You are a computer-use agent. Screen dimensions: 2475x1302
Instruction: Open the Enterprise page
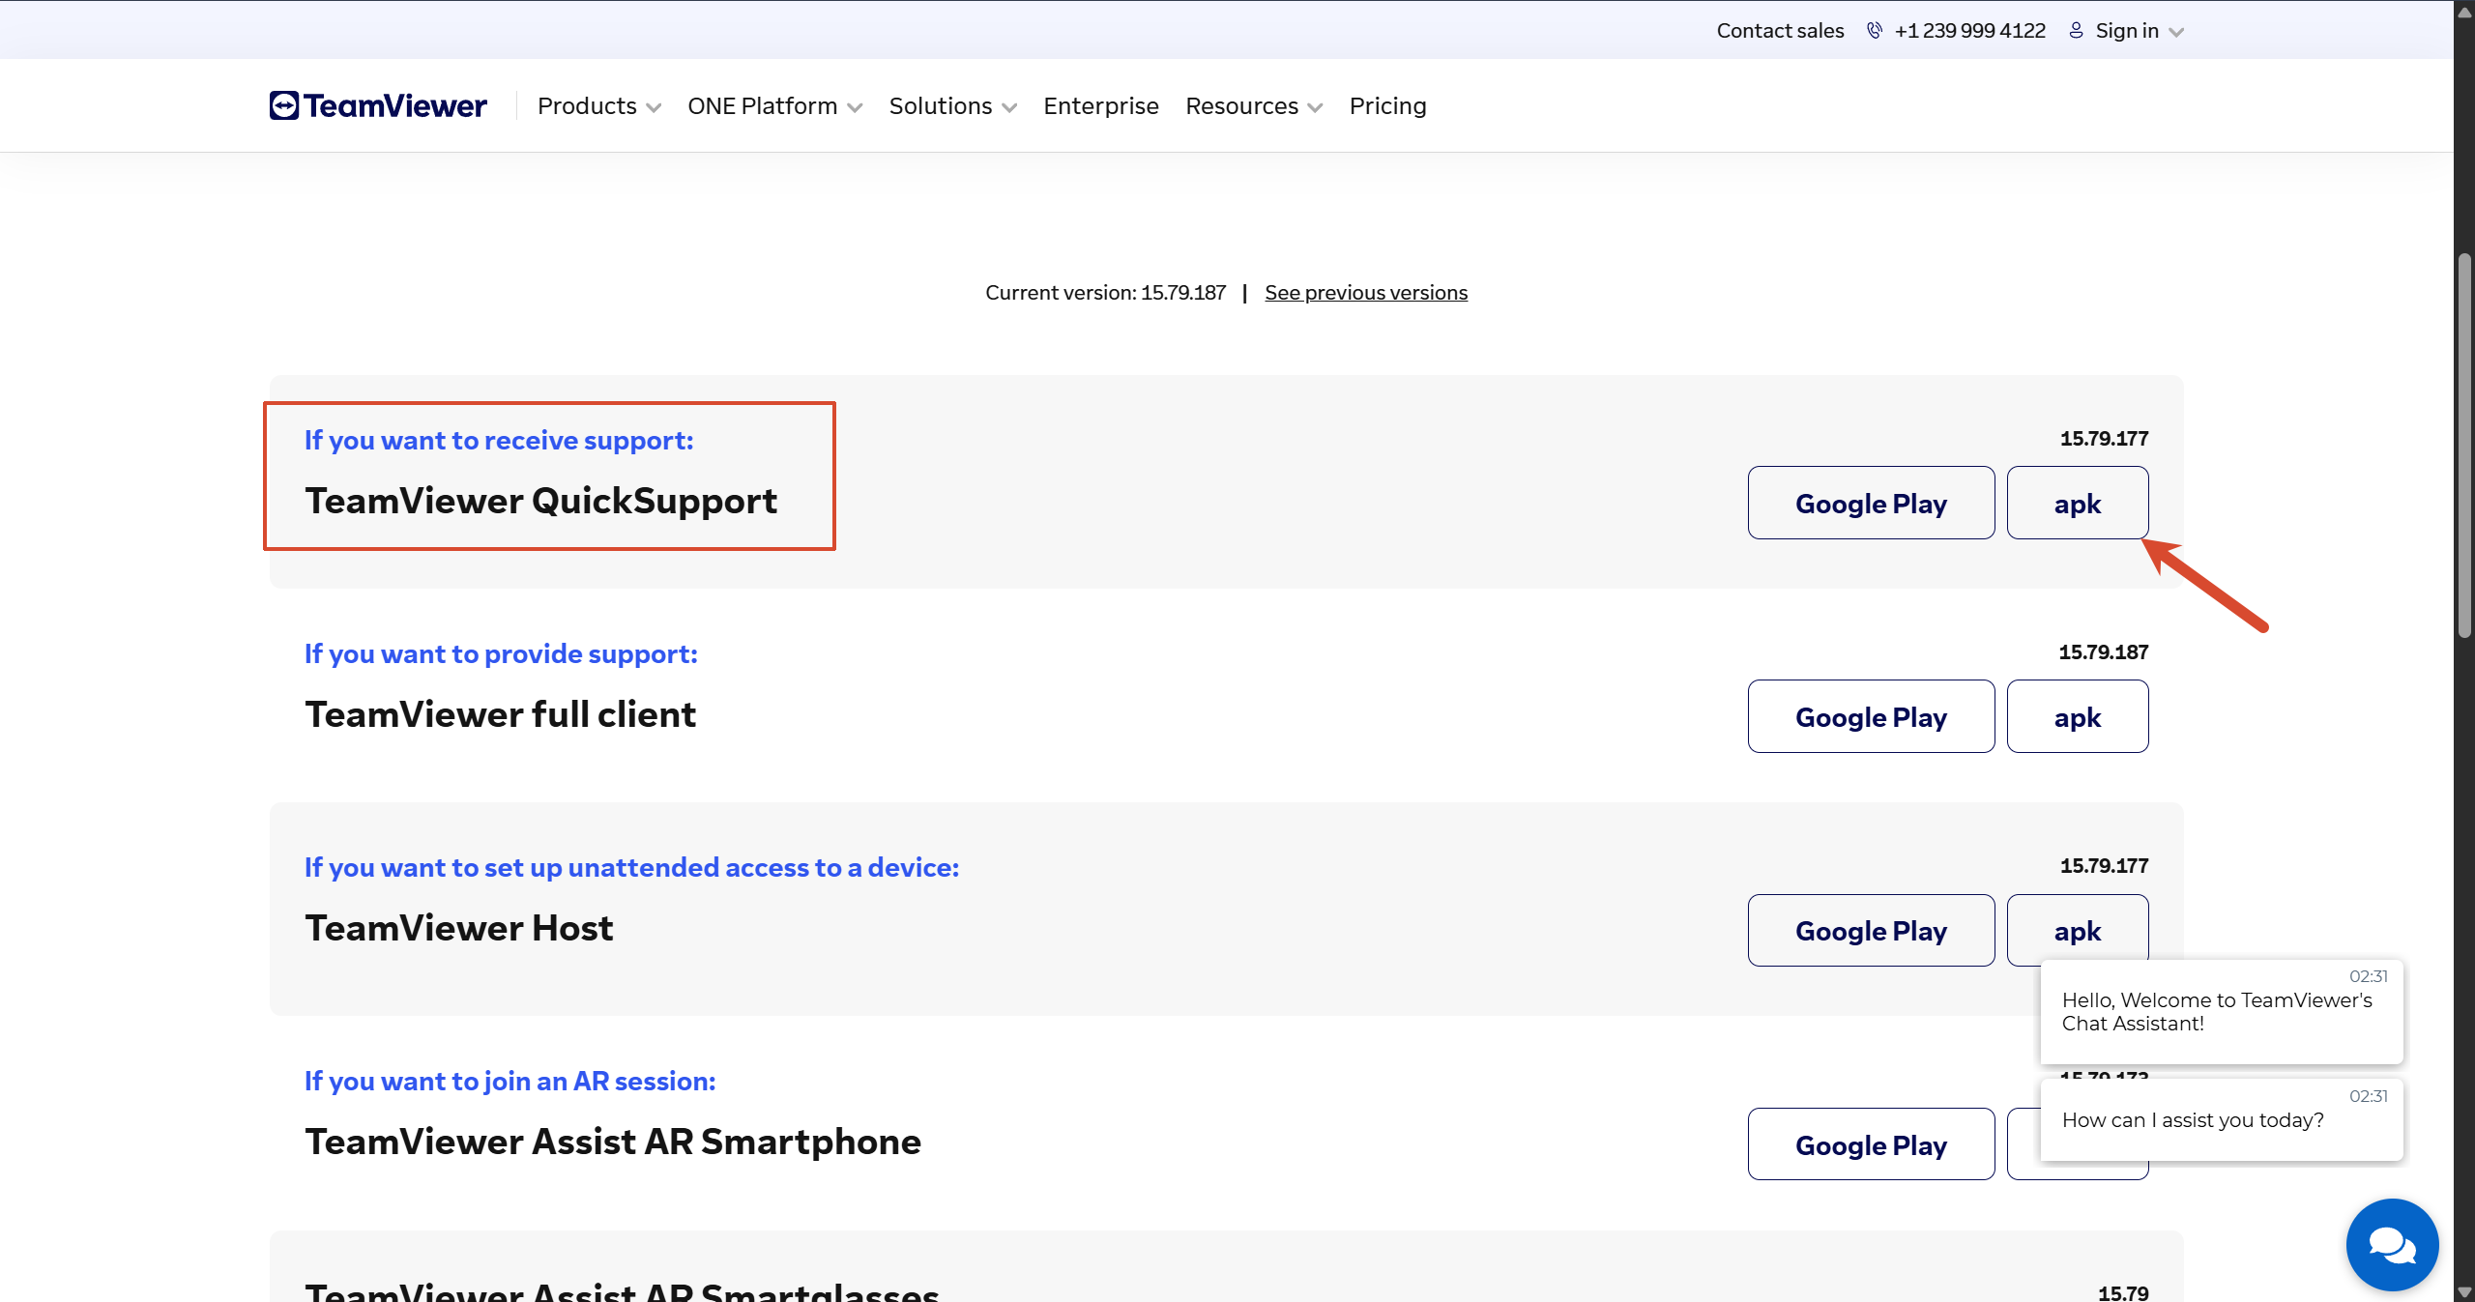[1100, 105]
